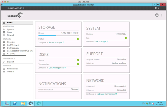This screenshot has height=107, width=167.
Task: Click the Home house icon
Action: point(4,23)
